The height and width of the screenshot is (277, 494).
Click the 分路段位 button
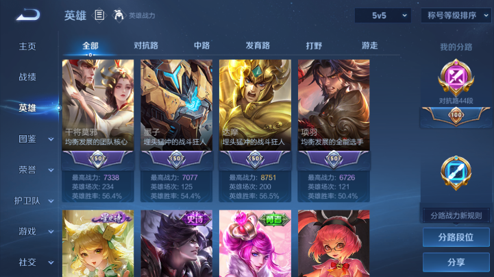click(456, 237)
